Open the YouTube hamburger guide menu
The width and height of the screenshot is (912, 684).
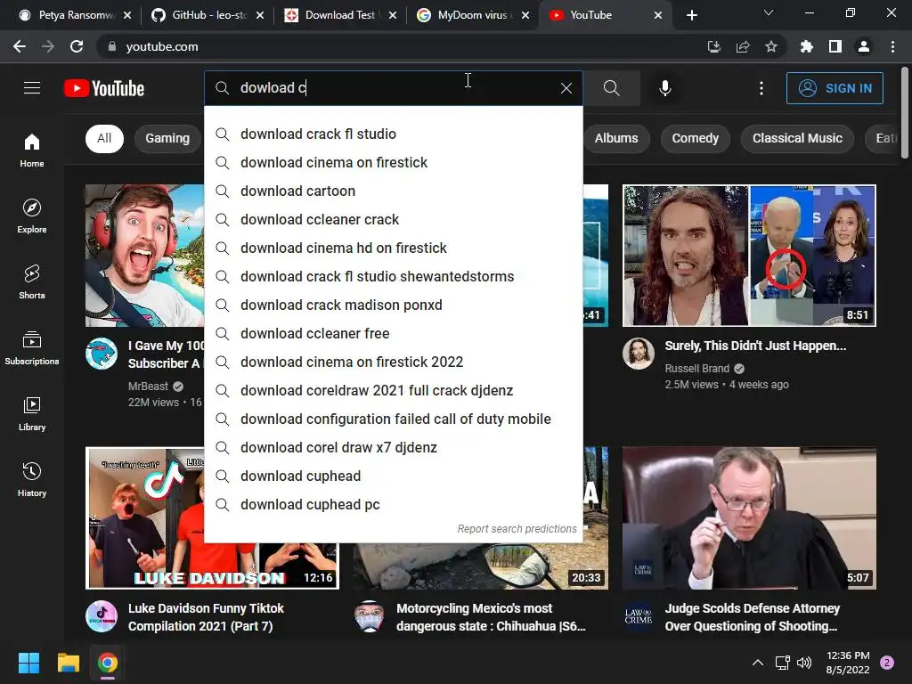pyautogui.click(x=32, y=88)
